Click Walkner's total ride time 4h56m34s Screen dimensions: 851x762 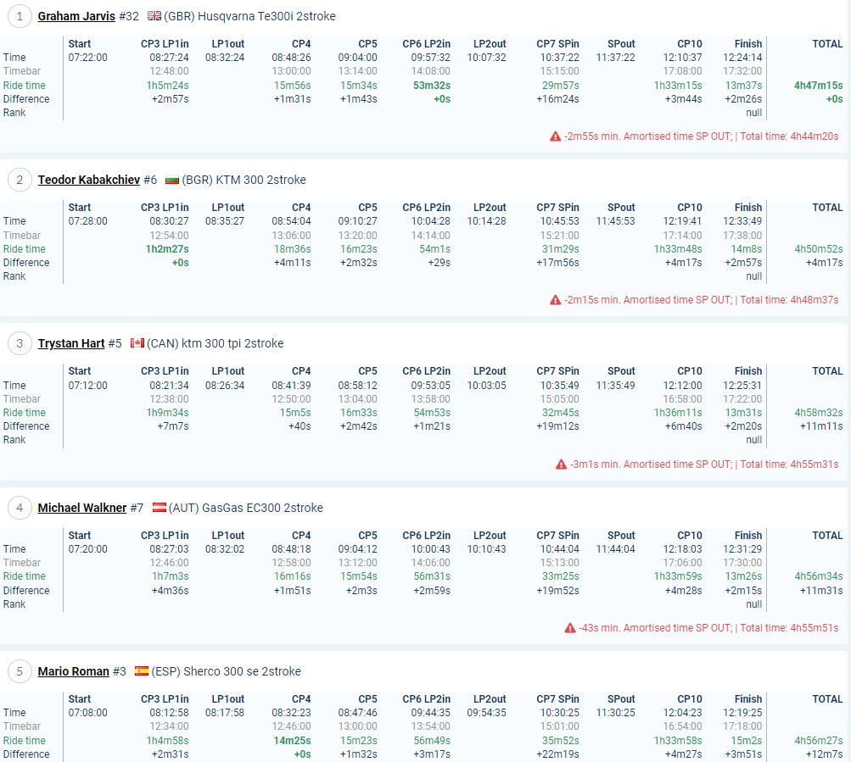819,576
